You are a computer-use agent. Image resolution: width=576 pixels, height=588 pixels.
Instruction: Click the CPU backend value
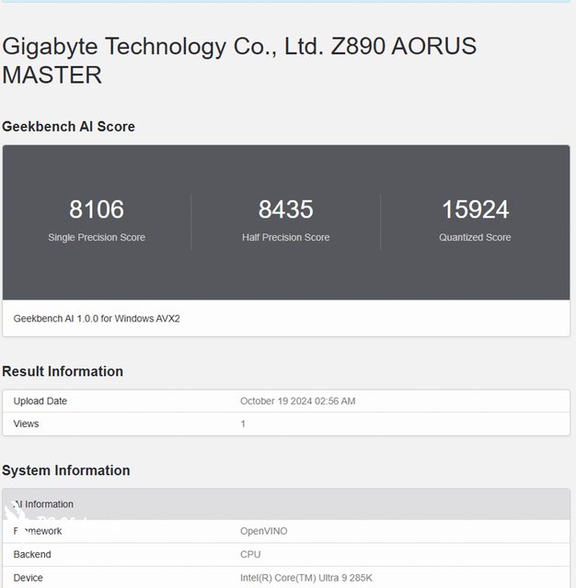point(250,554)
